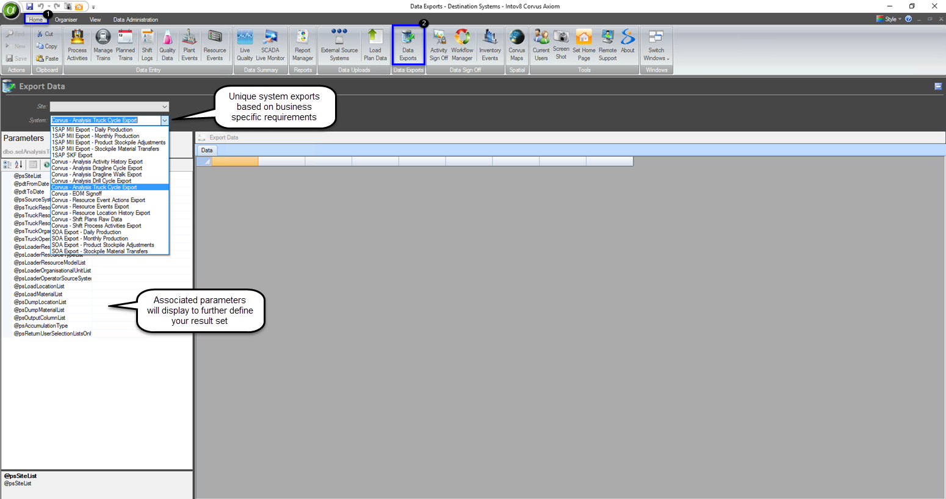946x499 pixels.
Task: Click the Cut button in Clipboard
Action: (45, 34)
